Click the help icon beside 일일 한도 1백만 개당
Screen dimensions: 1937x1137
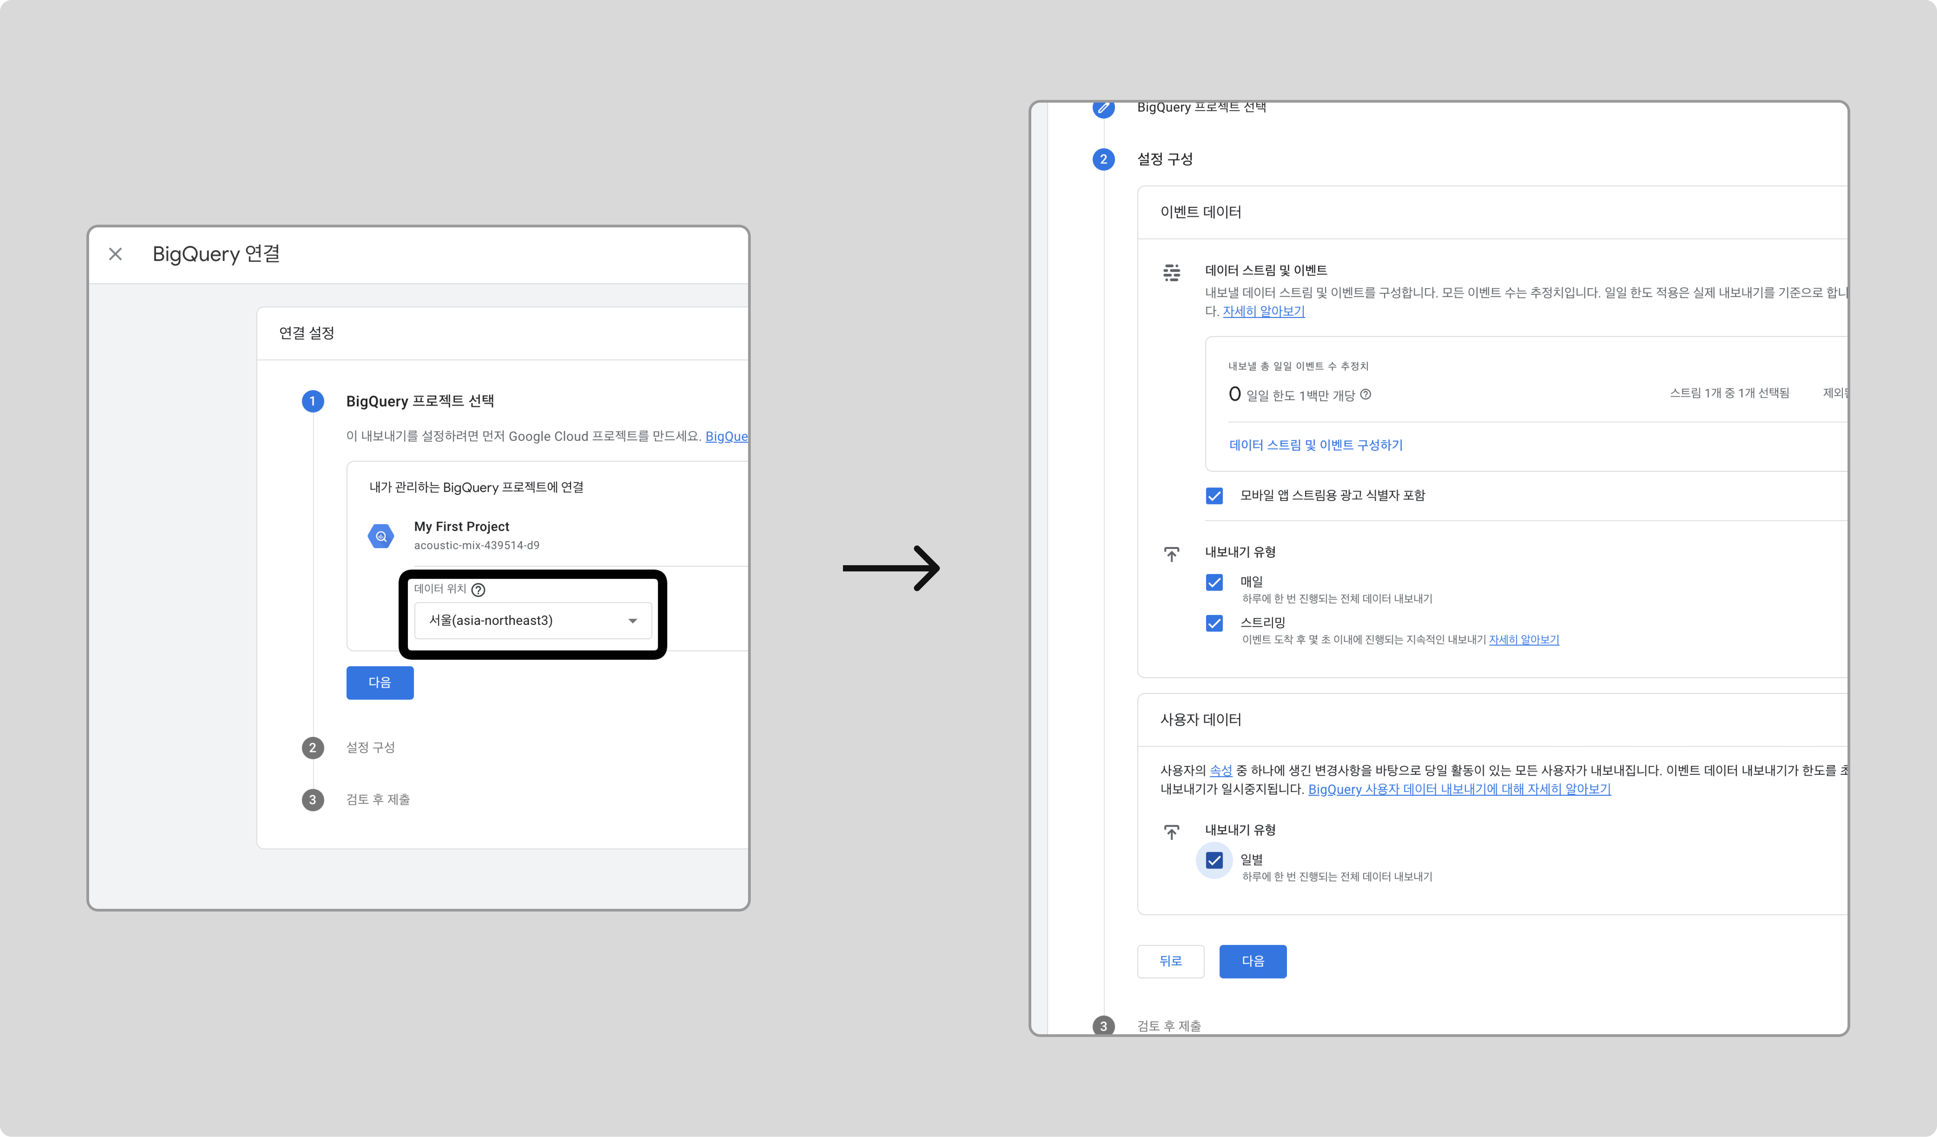[1366, 394]
